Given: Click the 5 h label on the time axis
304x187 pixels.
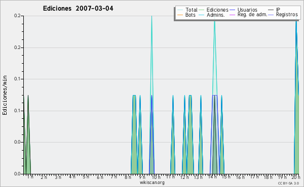Looking at the screenshot, I should pos(86,177).
